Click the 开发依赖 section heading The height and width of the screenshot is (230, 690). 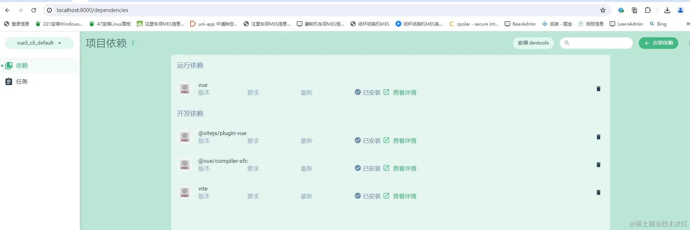[190, 114]
